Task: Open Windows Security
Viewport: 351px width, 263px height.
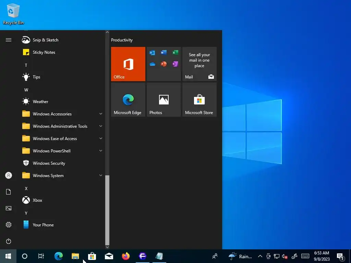Action: click(63, 163)
